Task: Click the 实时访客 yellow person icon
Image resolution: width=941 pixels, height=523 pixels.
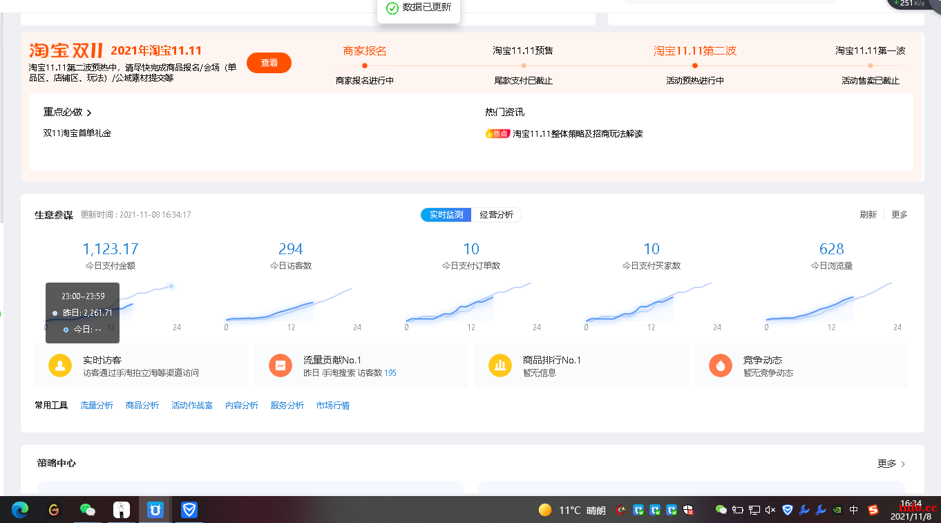Action: tap(60, 365)
